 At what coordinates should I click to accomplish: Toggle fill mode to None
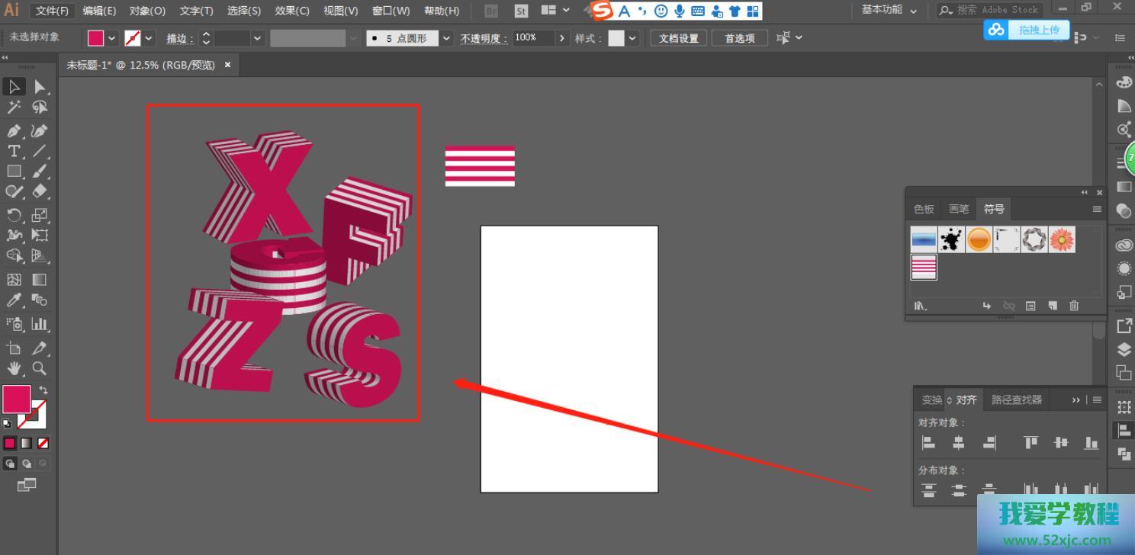point(43,443)
